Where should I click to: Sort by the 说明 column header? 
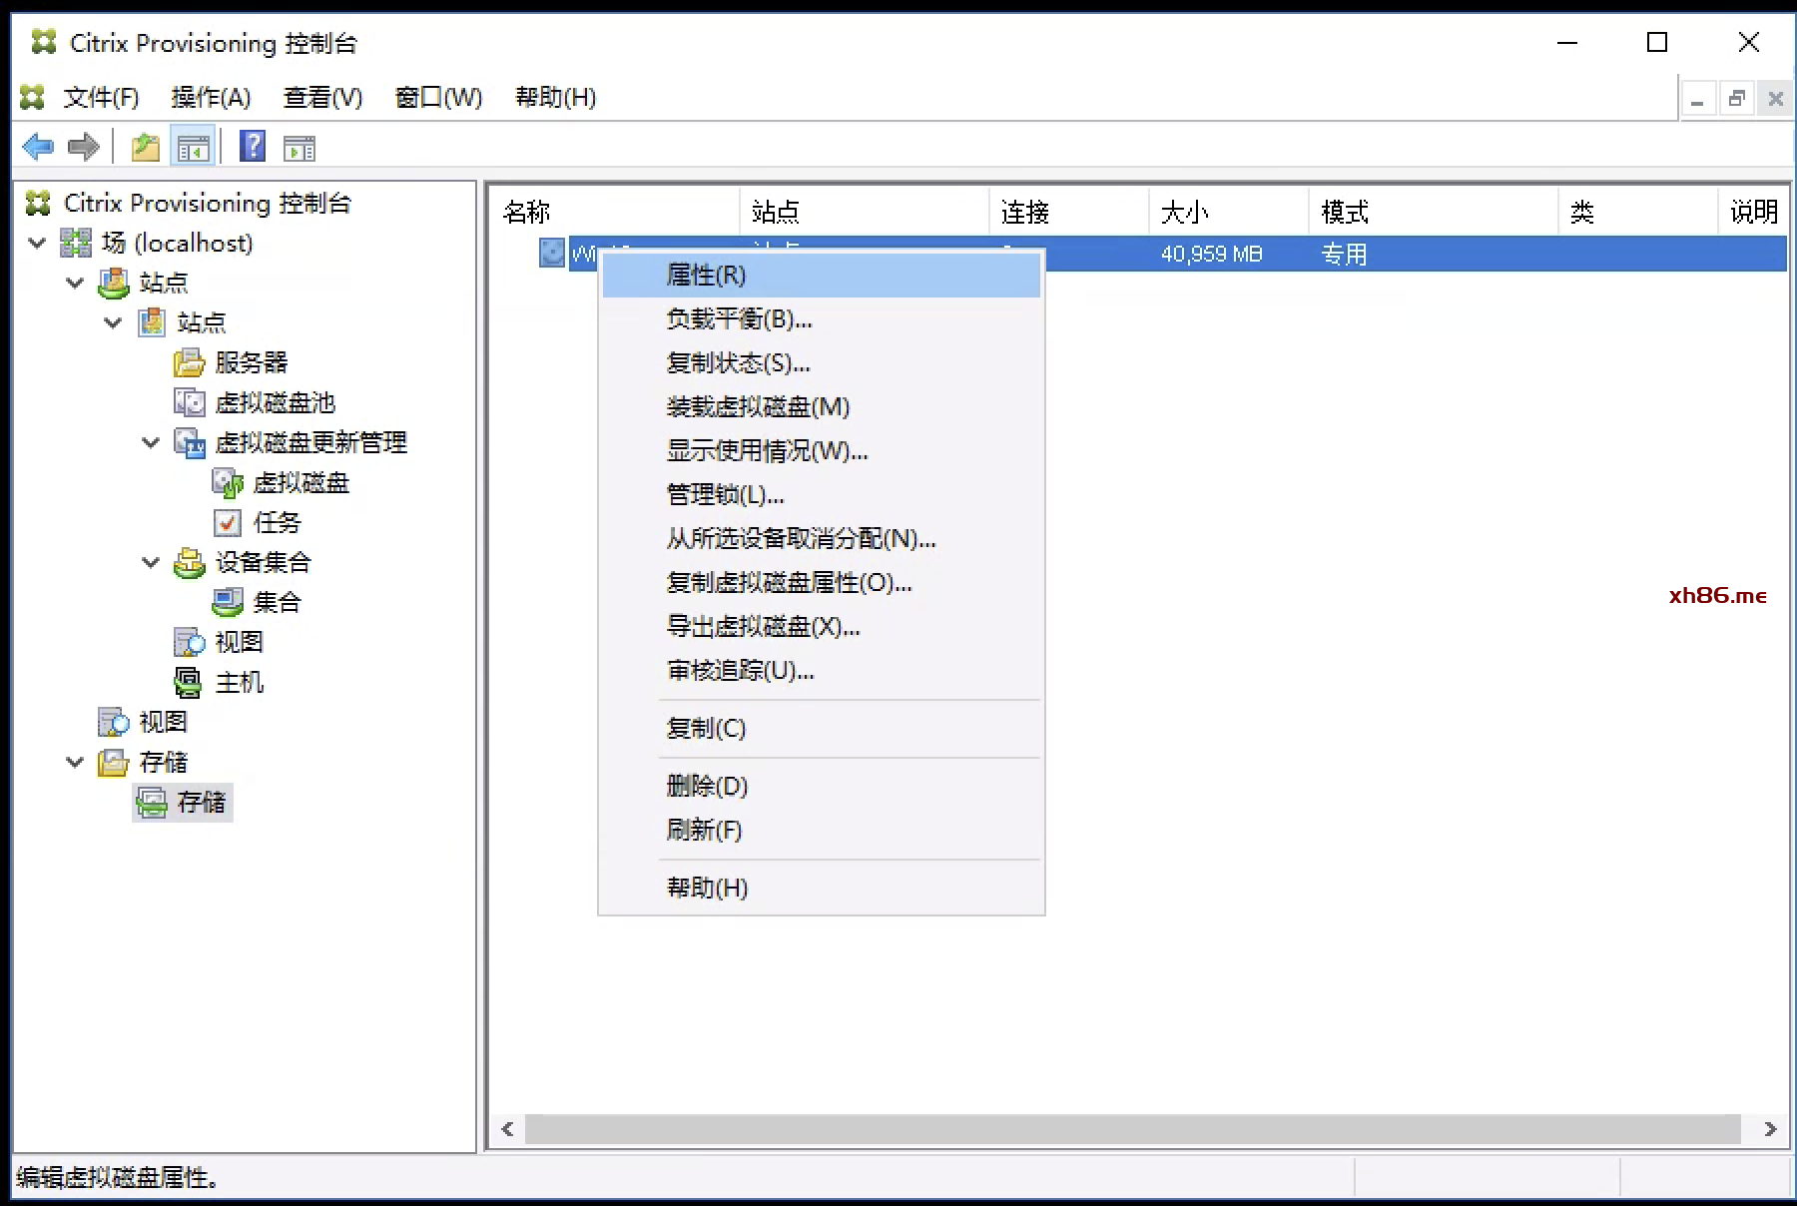pyautogui.click(x=1754, y=212)
